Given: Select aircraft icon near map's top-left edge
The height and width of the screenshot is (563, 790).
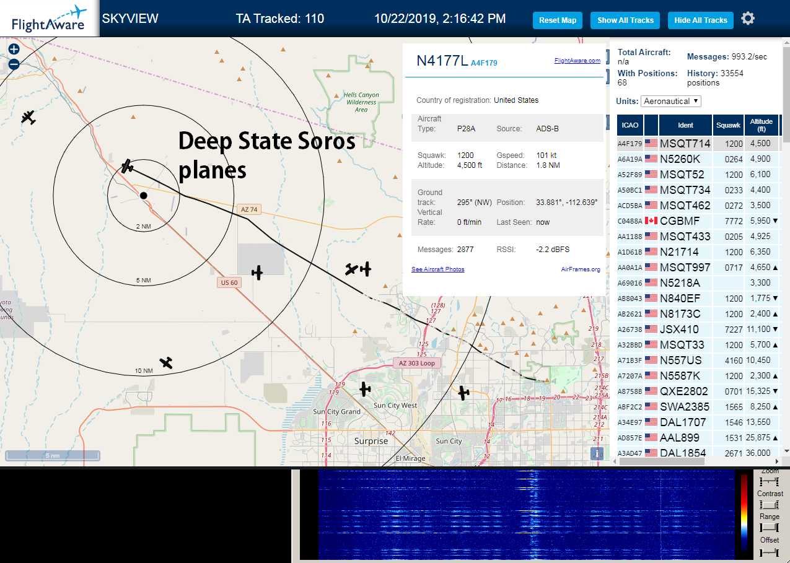Looking at the screenshot, I should tap(28, 116).
